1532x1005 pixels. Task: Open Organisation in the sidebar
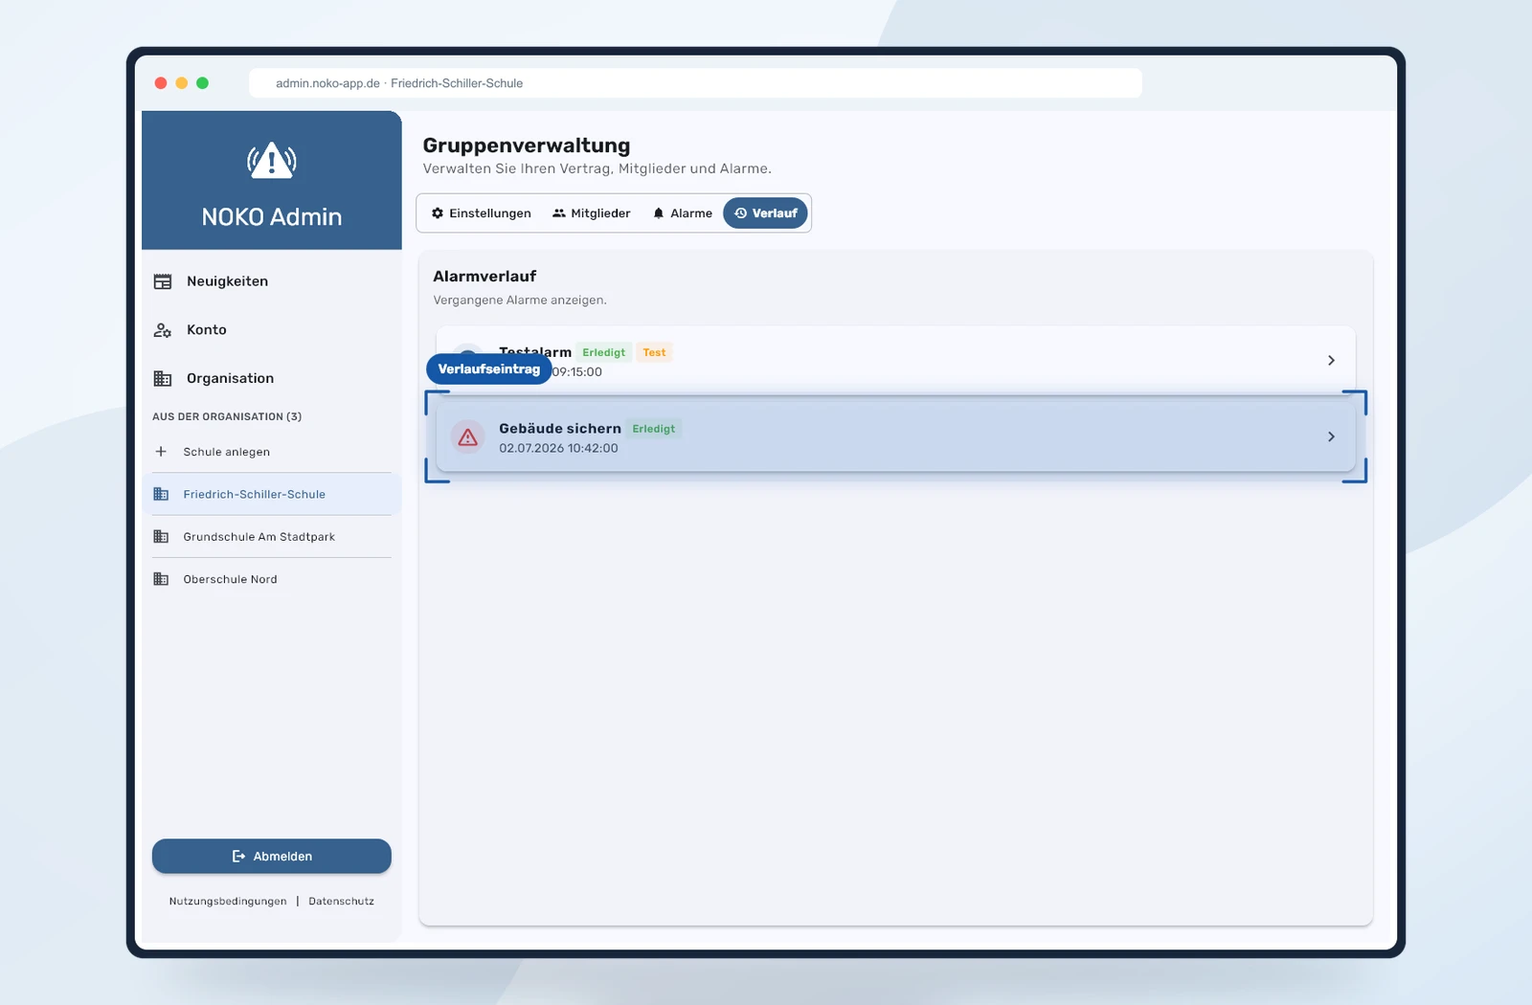pyautogui.click(x=272, y=379)
